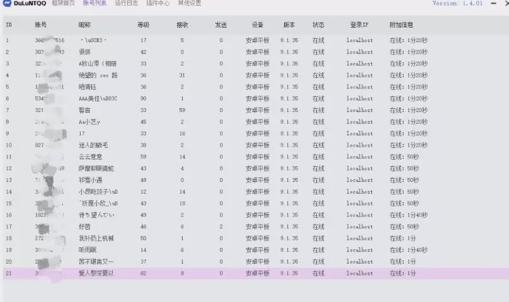This screenshot has height=302, width=509.
Task: Click the DuLuNTQQ title text
Action: 30,3
